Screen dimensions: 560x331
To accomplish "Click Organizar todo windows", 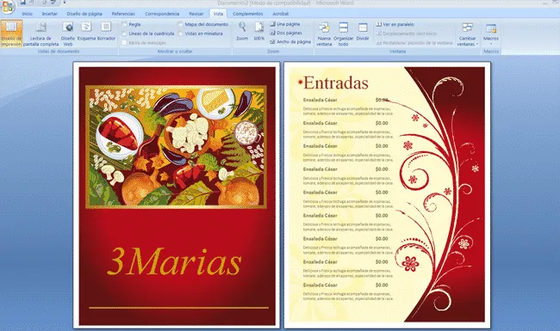I will 343,34.
